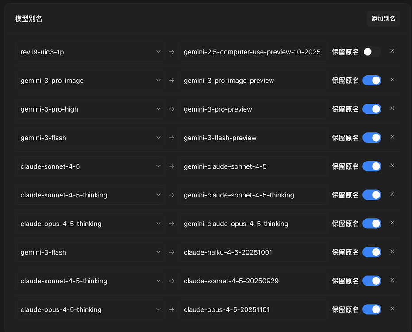
Task: Remove the gemini-claude-sonnet-4-5 alias with its X icon
Action: (x=392, y=166)
